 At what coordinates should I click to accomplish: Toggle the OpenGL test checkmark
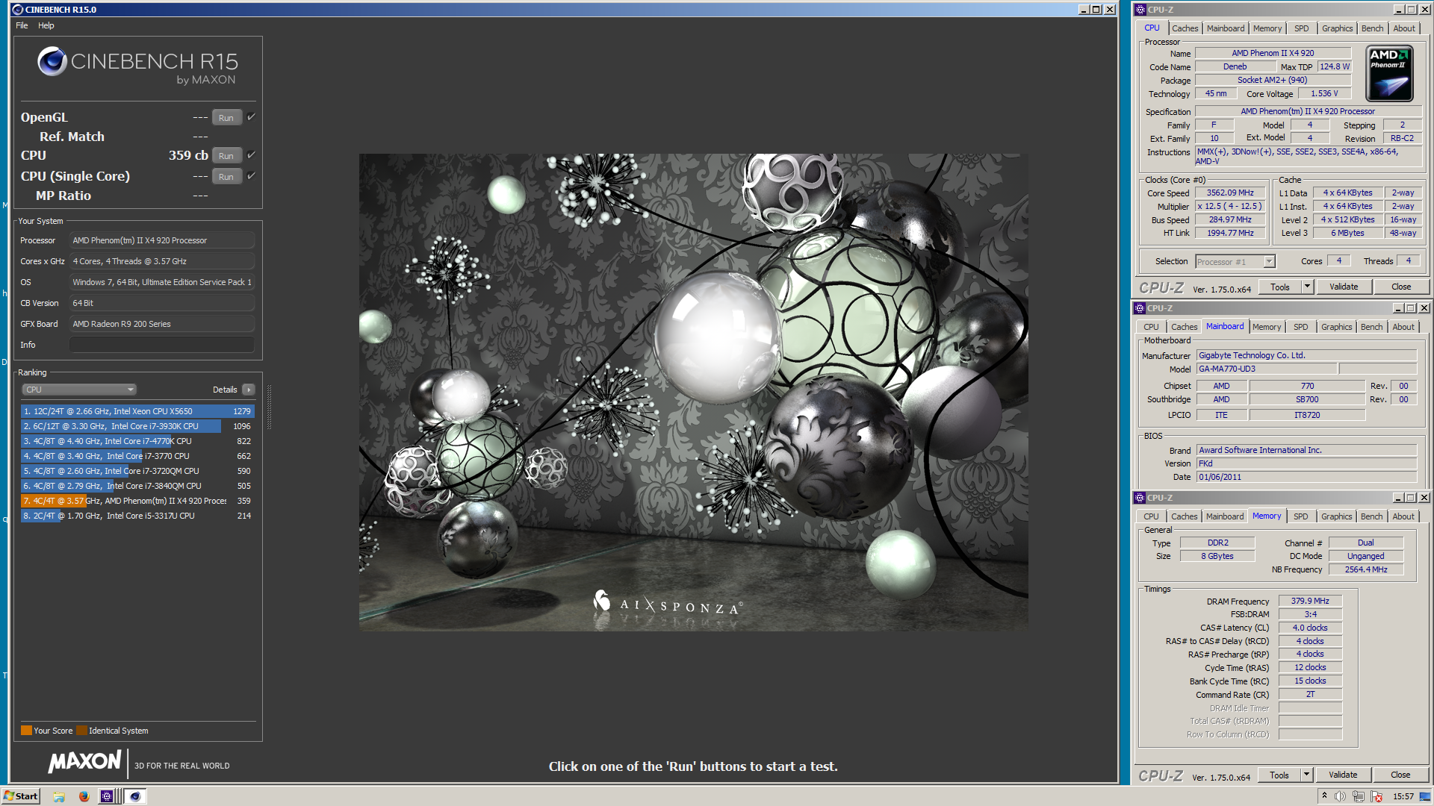click(x=252, y=117)
